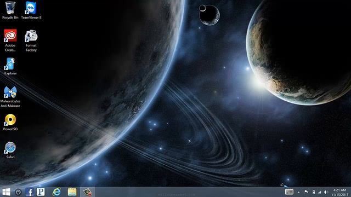The image size is (351, 197).
Task: Open the taskbar app with letter P
Action: tap(41, 192)
